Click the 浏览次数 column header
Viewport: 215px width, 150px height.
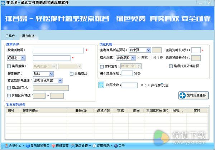103,110
